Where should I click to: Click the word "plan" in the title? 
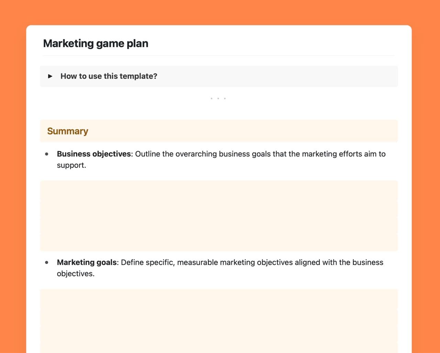(137, 44)
